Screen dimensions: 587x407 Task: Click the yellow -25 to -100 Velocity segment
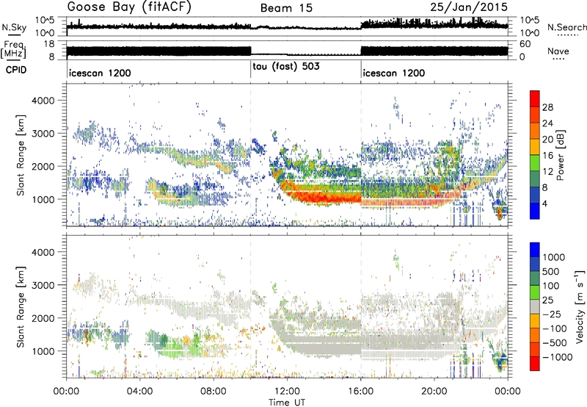(x=535, y=321)
